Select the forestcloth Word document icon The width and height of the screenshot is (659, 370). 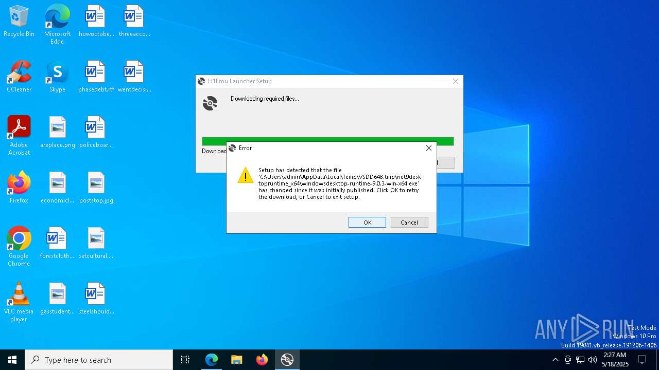[57, 244]
